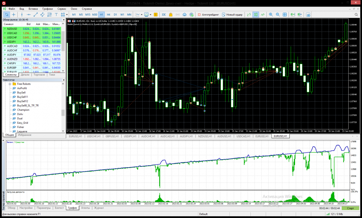The height and width of the screenshot is (218, 362).
Task: Open the dropdown arrow beside the shapes tool
Action: click(x=67, y=15)
